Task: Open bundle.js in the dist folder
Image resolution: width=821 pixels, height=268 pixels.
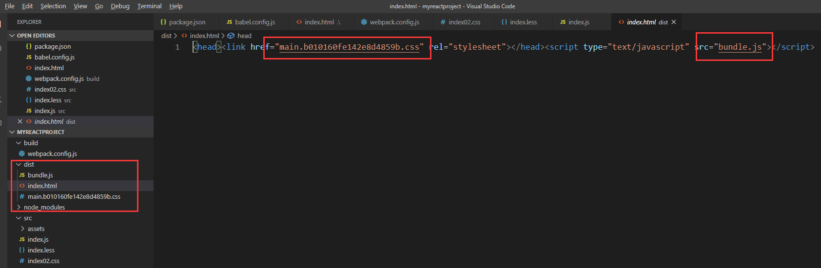Action: point(40,175)
